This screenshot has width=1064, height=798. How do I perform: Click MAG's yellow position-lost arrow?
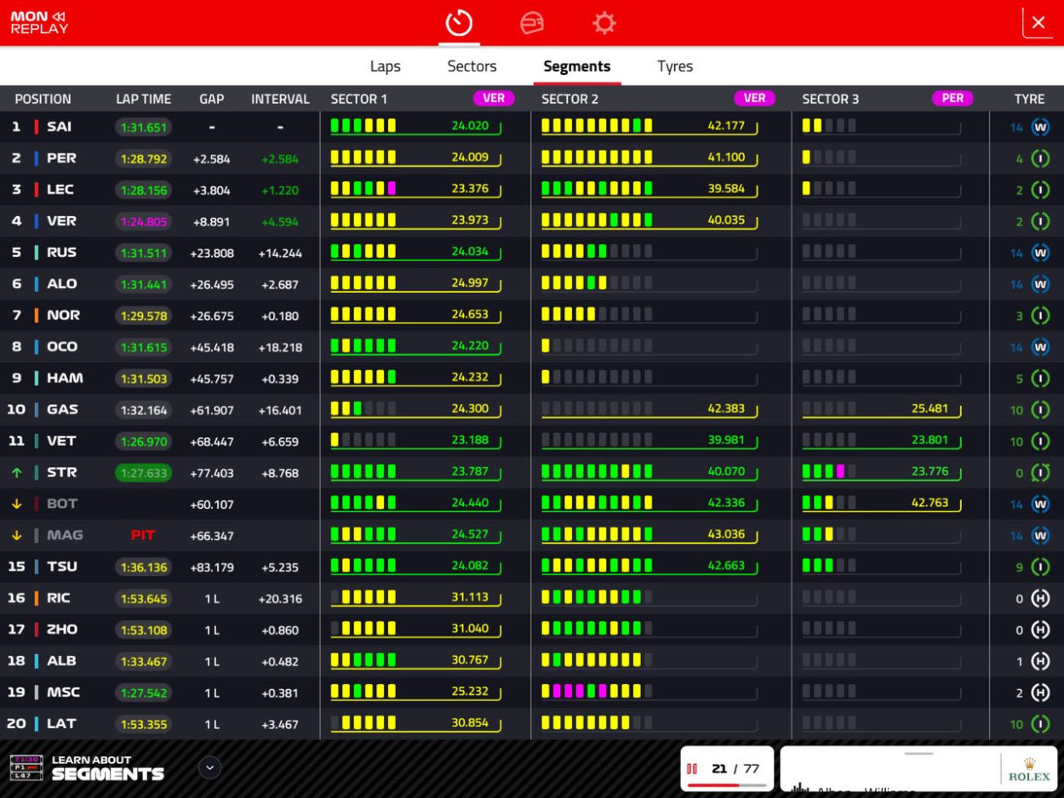tap(16, 535)
